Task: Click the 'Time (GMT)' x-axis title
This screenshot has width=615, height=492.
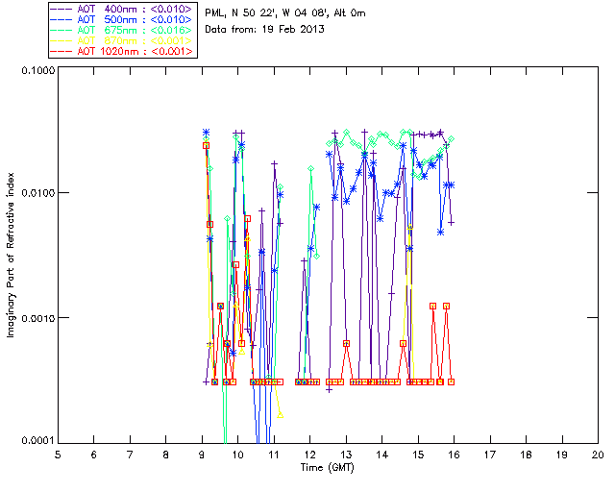Action: [x=328, y=468]
